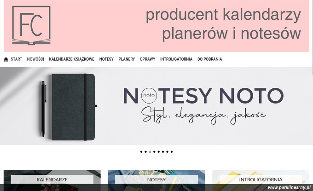Click the home icon beside START
Viewport: 313px width, 191px height.
click(6, 59)
